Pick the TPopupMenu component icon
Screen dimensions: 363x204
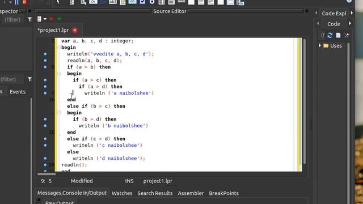(x=83, y=2)
